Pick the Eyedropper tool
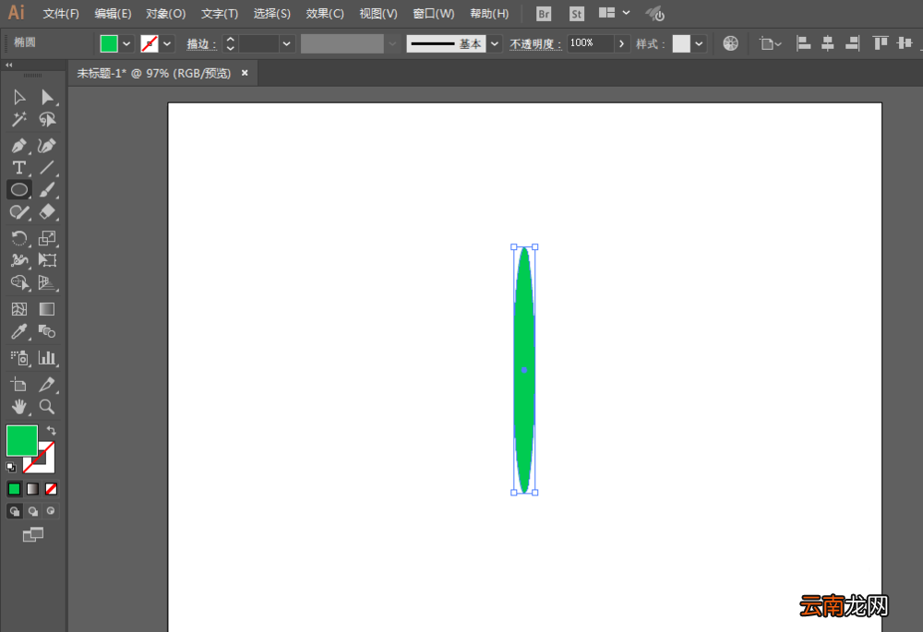The width and height of the screenshot is (923, 632). 18,332
